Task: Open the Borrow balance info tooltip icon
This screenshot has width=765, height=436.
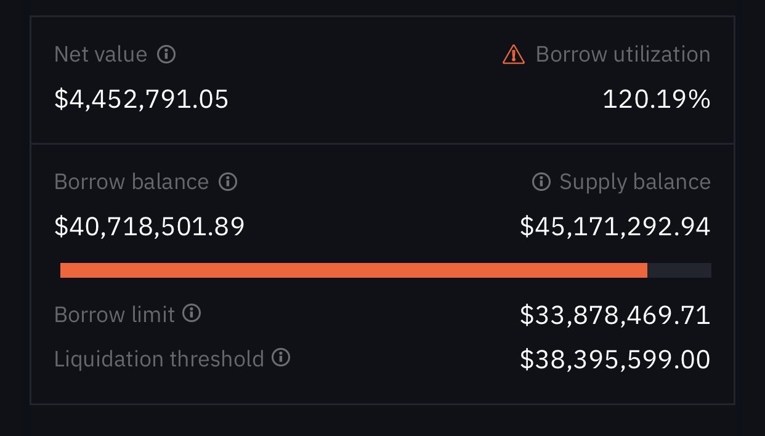Action: (x=228, y=182)
